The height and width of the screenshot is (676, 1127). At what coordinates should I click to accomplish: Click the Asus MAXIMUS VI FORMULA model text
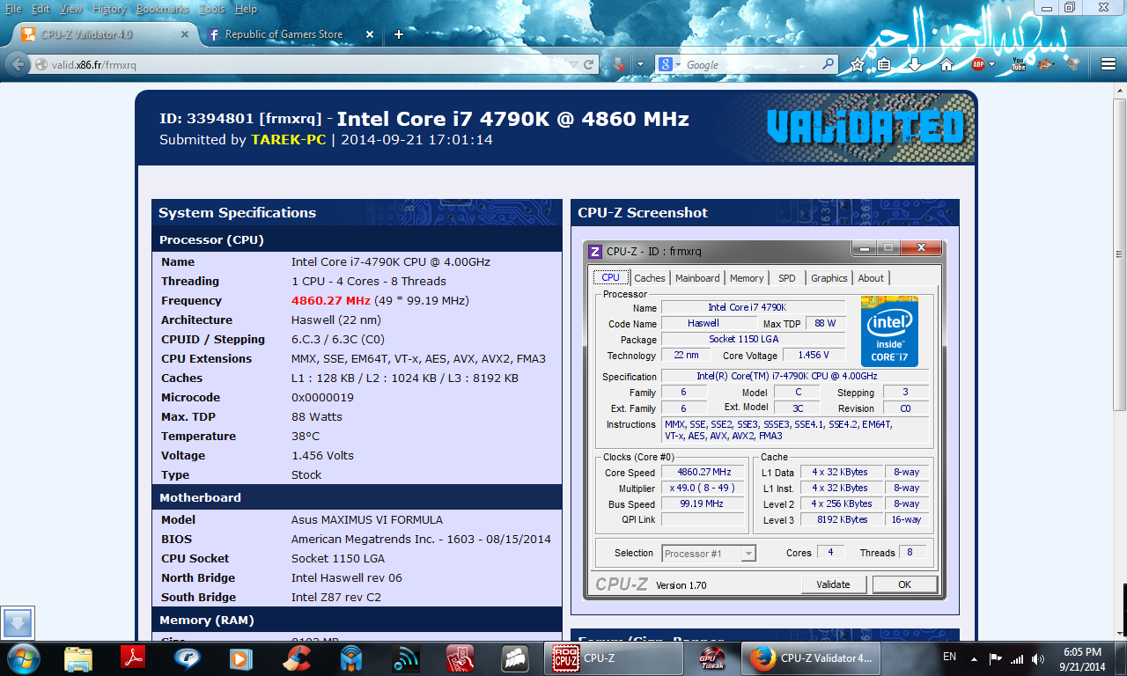tap(367, 519)
